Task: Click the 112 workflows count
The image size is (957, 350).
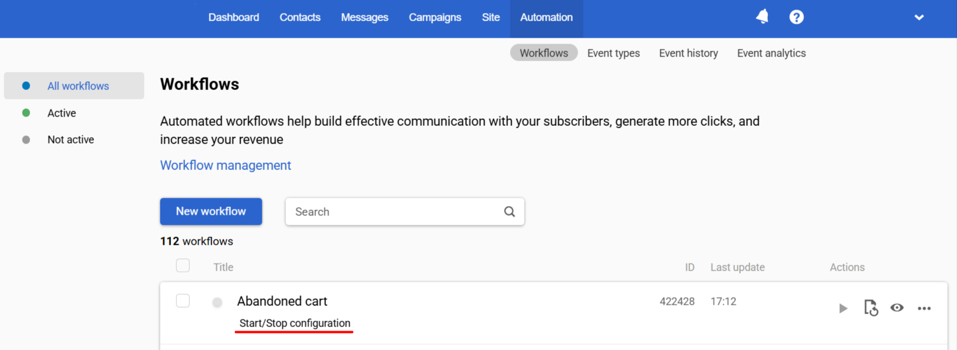Action: [x=196, y=241]
